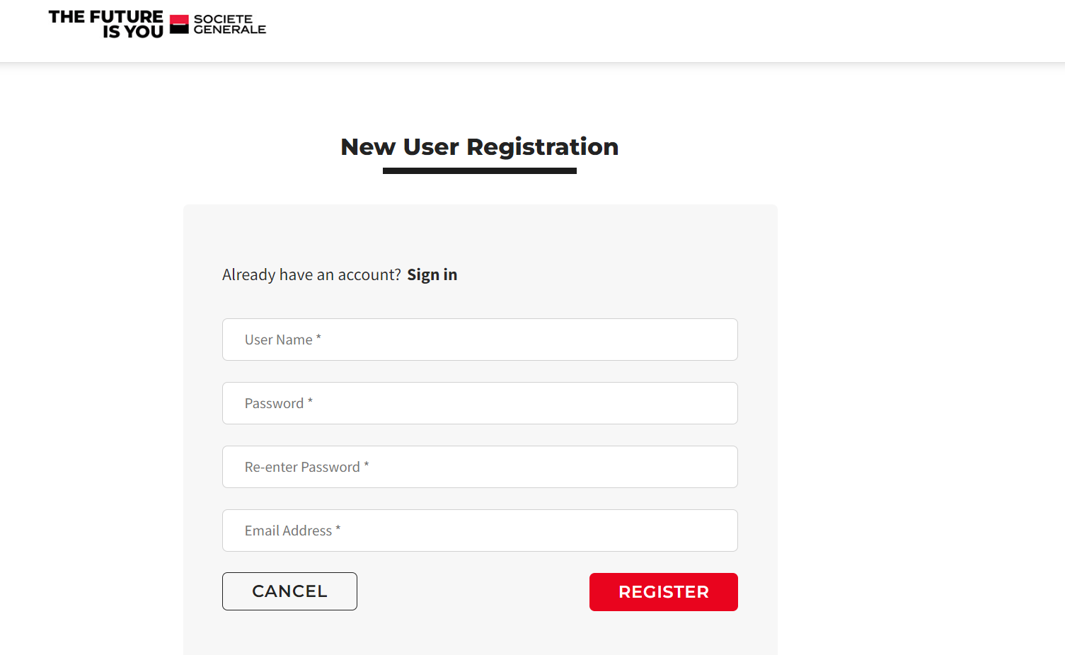Click the Societe Generale wordmark text
Screen dimensions: 1065x655
[x=229, y=24]
